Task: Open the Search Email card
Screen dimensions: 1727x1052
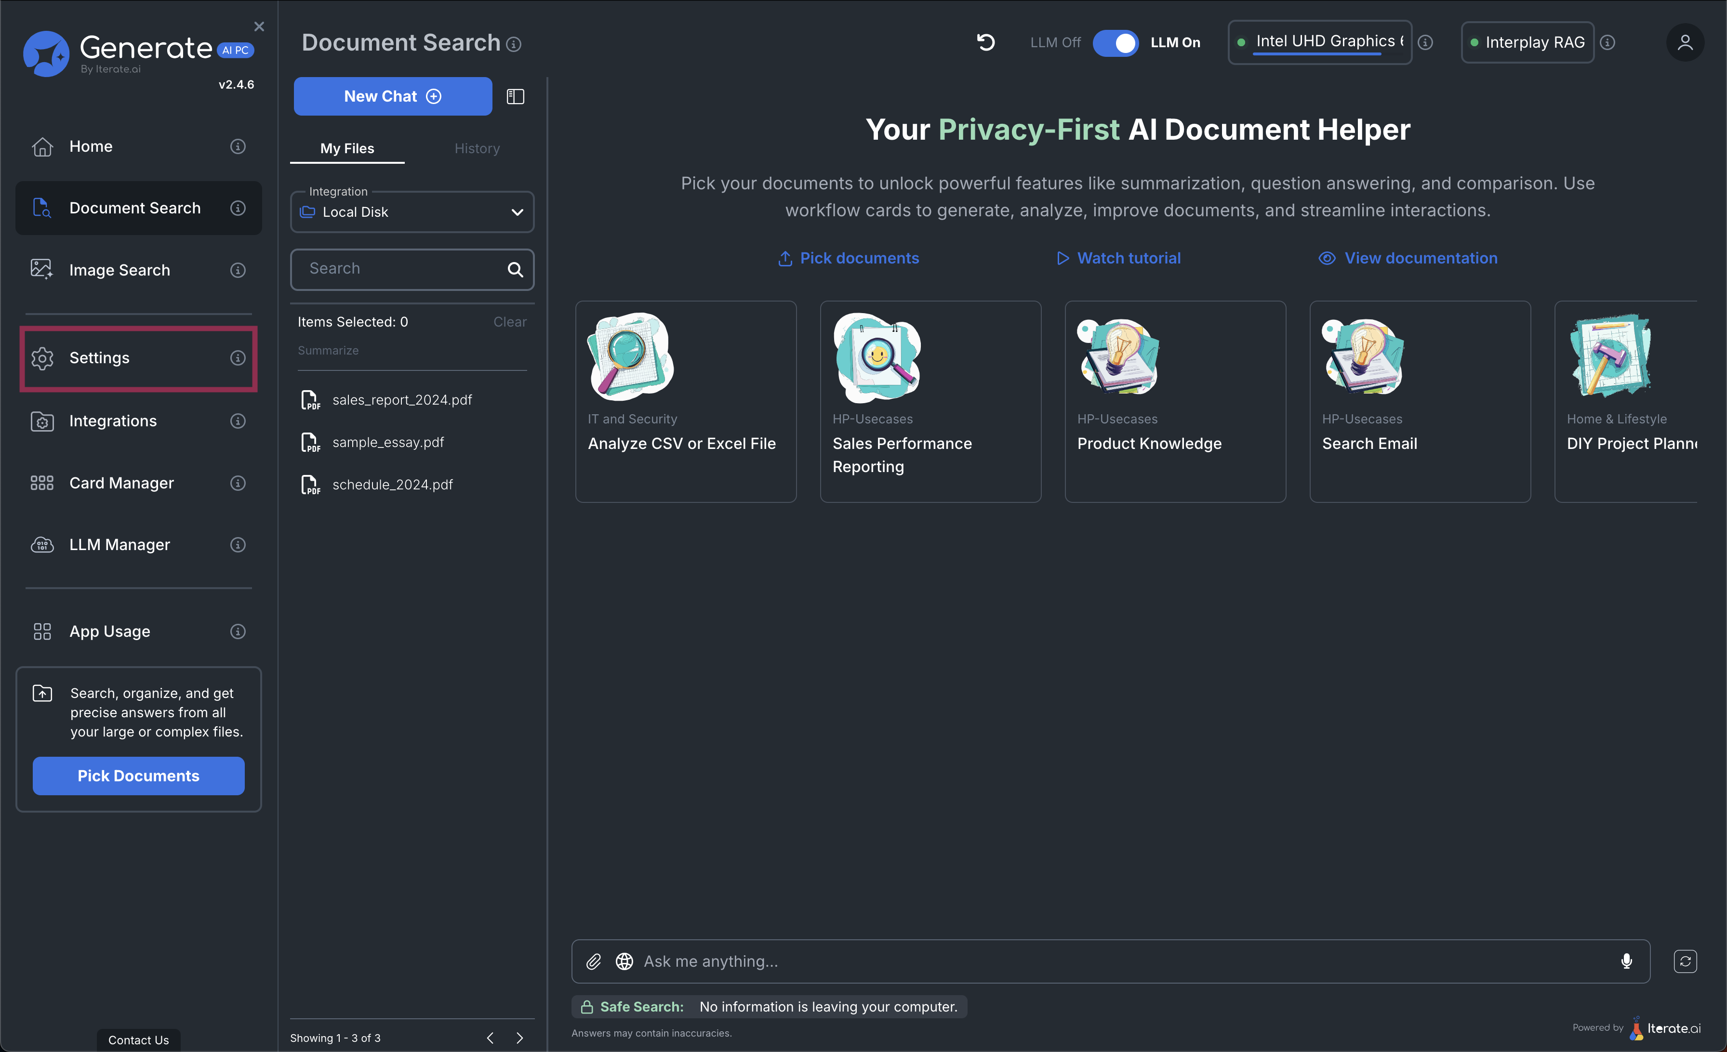Action: point(1420,401)
